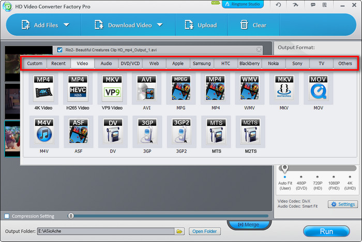Viewport: 362px width, 242px height.
Task: Select the Video tab
Action: [82, 63]
